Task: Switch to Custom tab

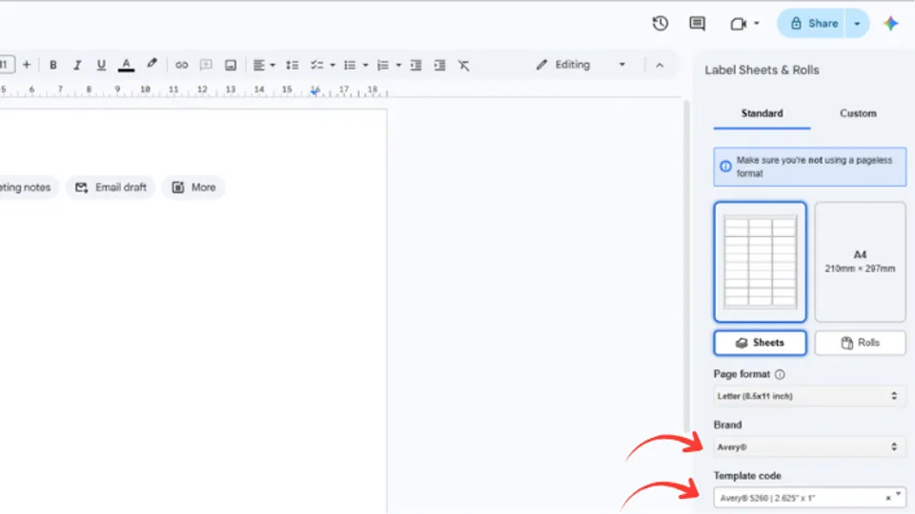Action: 858,113
